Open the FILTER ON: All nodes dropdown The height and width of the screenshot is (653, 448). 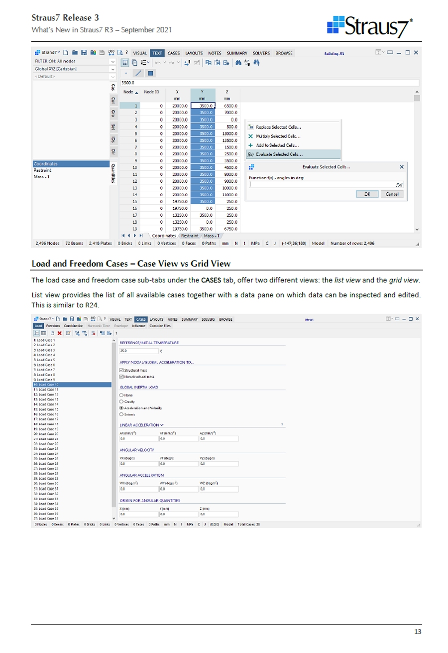(x=111, y=61)
